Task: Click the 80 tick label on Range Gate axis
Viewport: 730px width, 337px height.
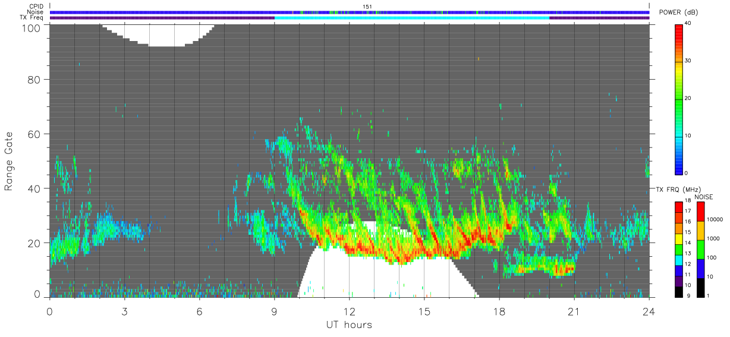Action: (x=33, y=79)
